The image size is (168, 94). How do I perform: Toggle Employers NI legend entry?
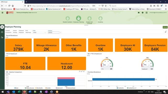point(59,88)
